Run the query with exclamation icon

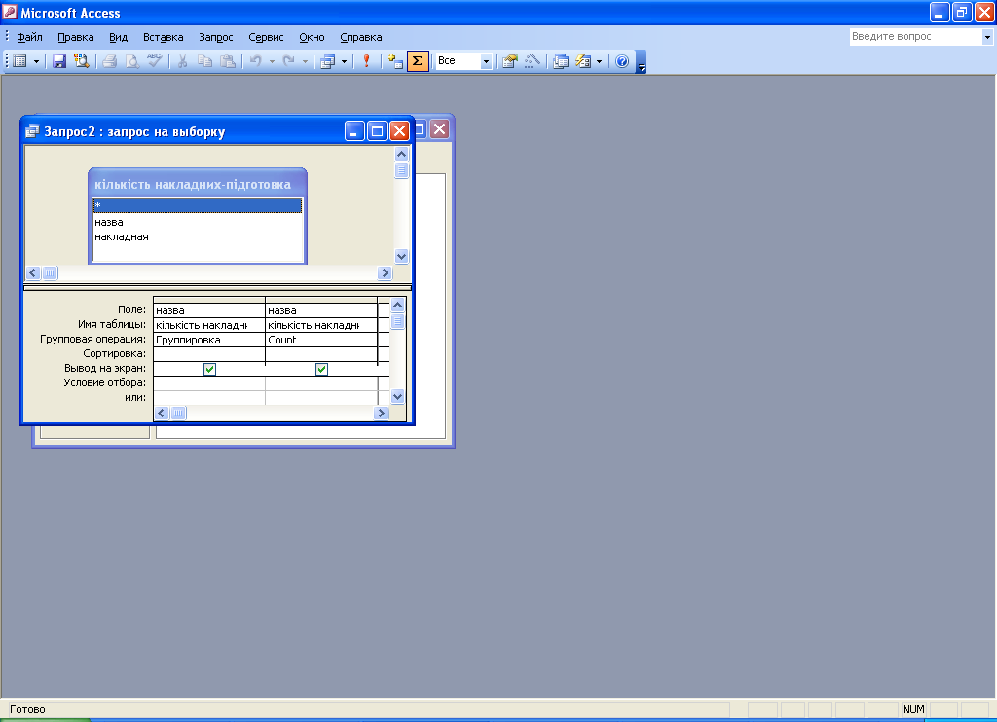click(366, 61)
